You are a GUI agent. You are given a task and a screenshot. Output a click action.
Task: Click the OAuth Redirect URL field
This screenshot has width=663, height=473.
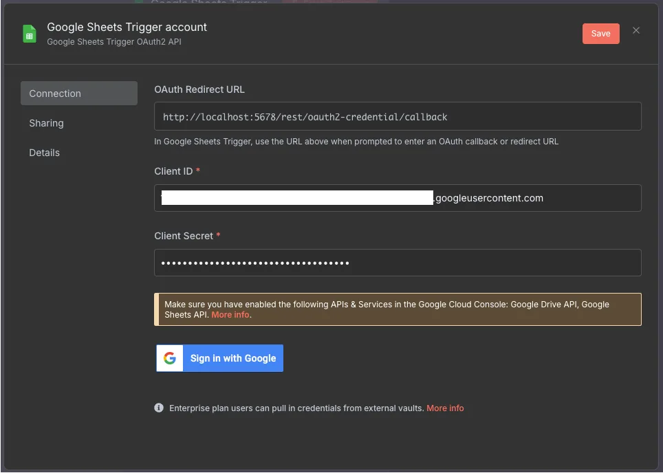click(398, 117)
